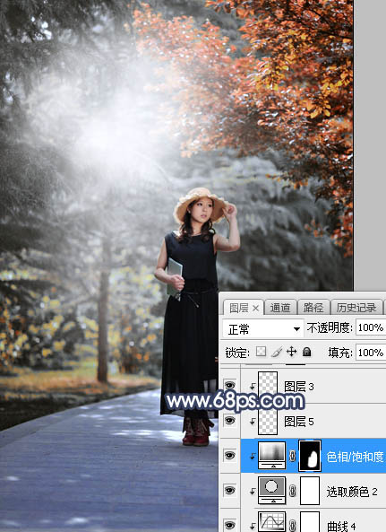Toggle visibility of the 色相/饱和度 layer

tap(229, 456)
